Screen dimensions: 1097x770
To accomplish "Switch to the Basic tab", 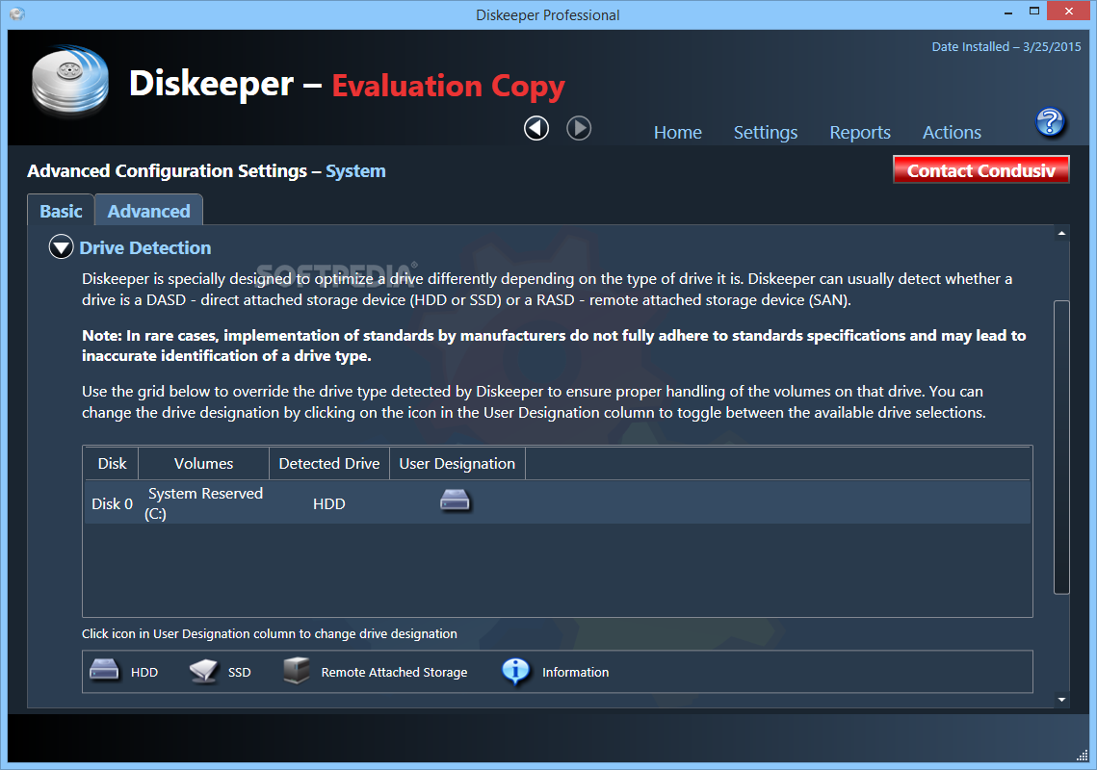I will [61, 211].
